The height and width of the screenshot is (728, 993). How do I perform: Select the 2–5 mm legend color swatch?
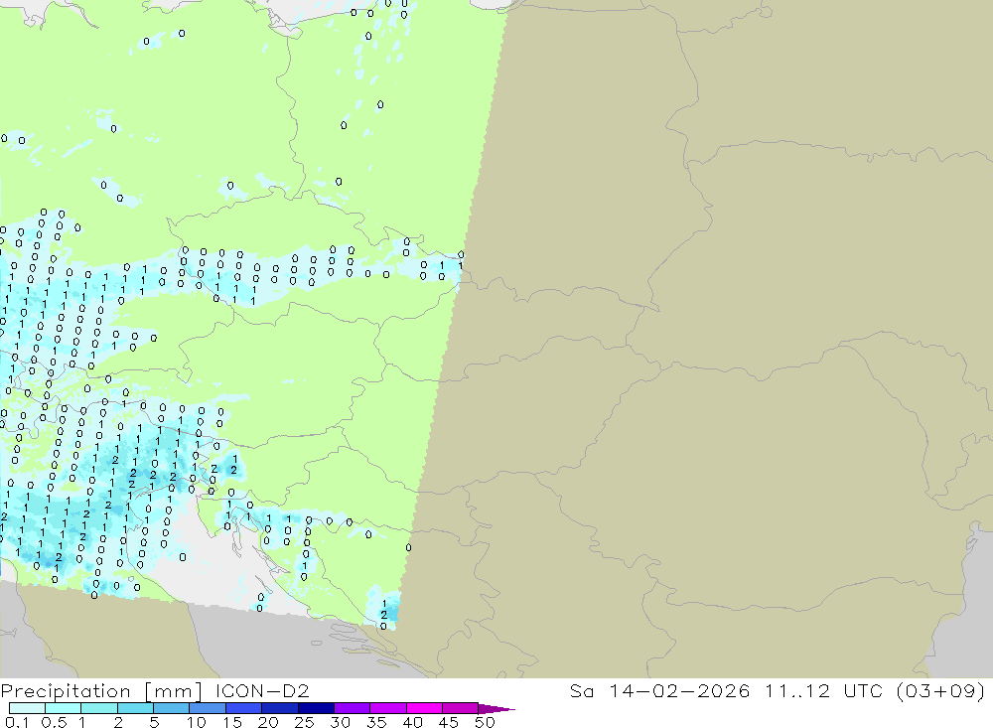pos(135,708)
